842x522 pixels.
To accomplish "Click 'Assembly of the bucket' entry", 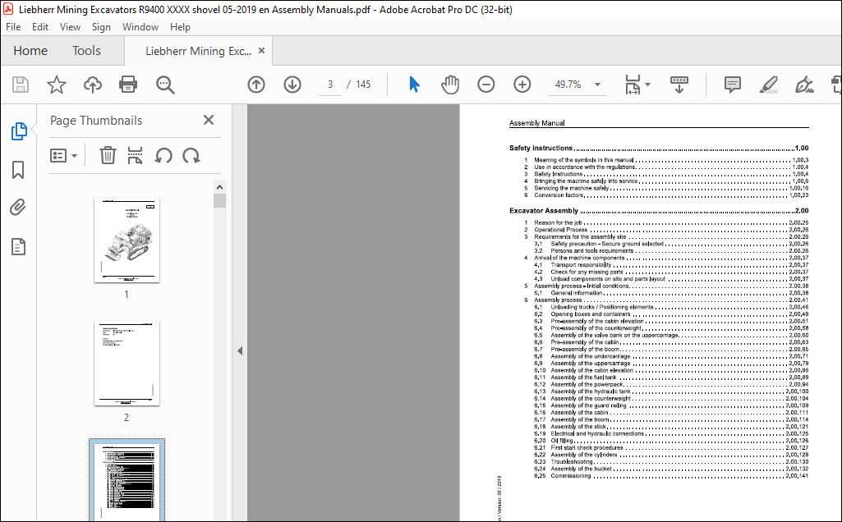I will coord(581,469).
